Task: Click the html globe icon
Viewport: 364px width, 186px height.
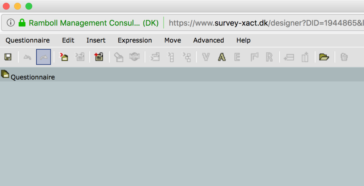Action: (x=134, y=57)
